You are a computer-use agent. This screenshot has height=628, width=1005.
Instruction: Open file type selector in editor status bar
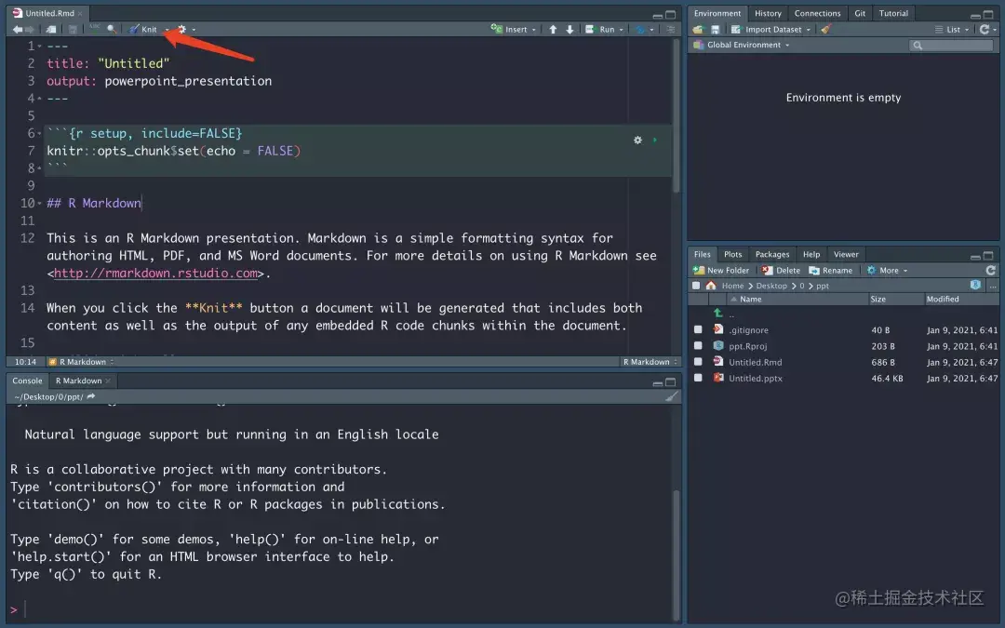[x=650, y=362]
